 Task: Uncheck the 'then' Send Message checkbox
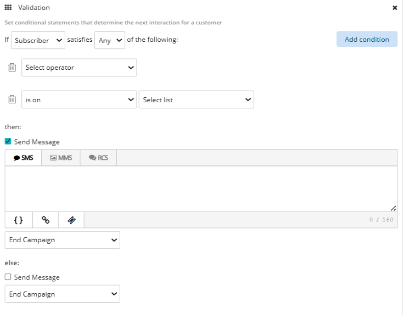[x=8, y=142]
